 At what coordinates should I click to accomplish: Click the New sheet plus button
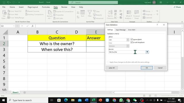click(24, 92)
